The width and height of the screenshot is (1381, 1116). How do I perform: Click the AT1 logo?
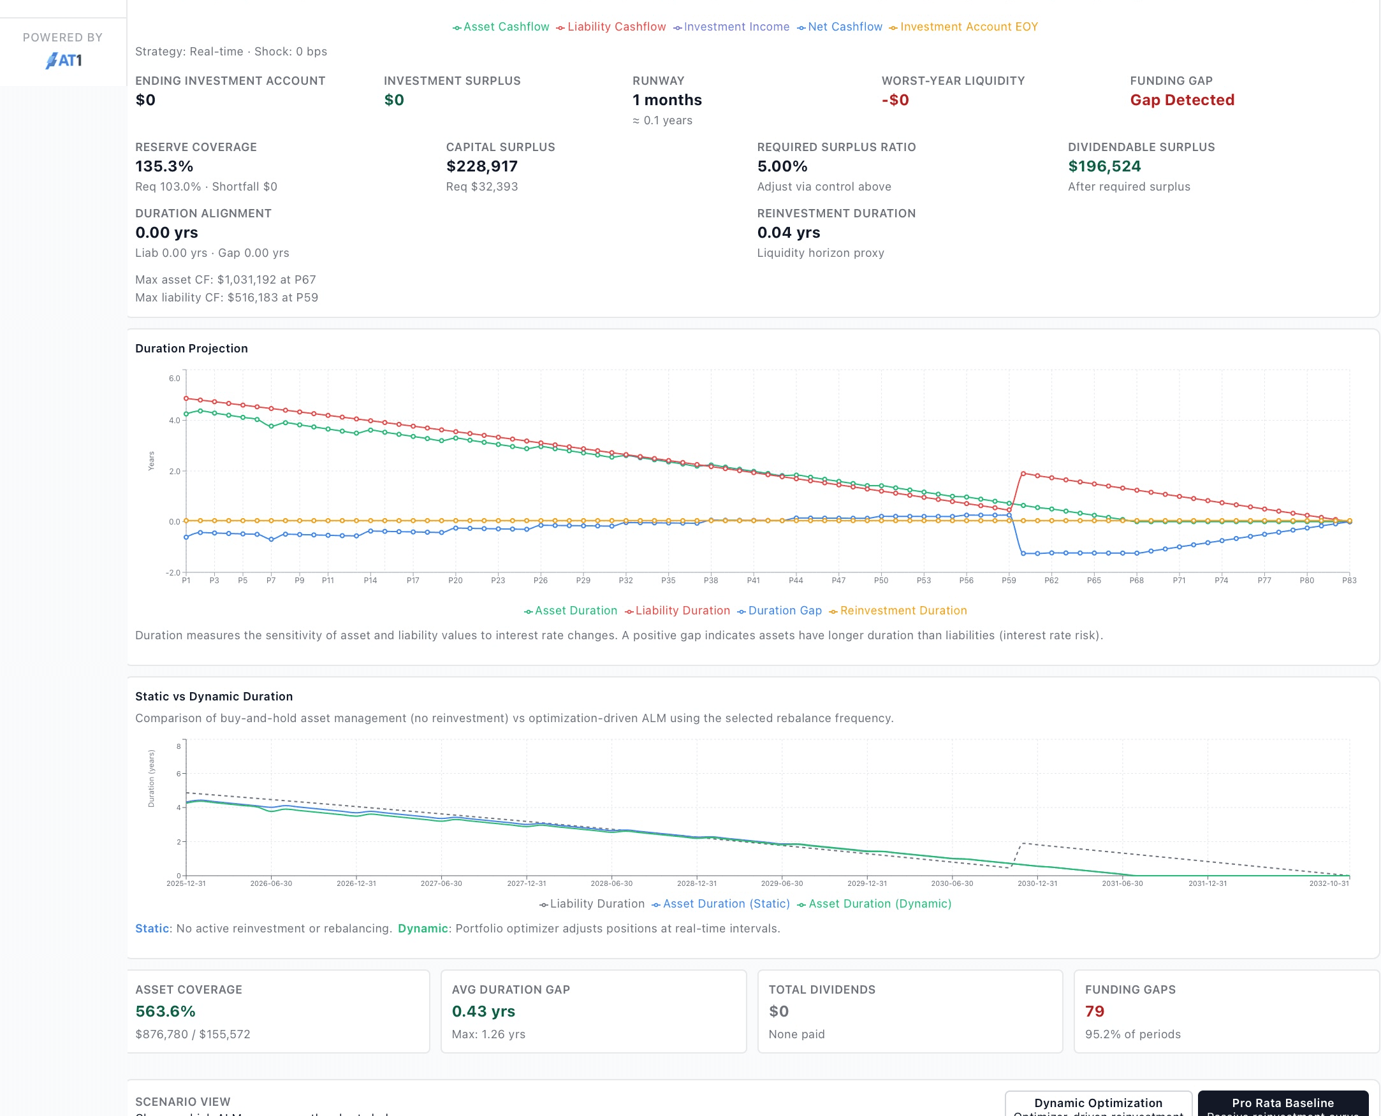click(x=63, y=61)
